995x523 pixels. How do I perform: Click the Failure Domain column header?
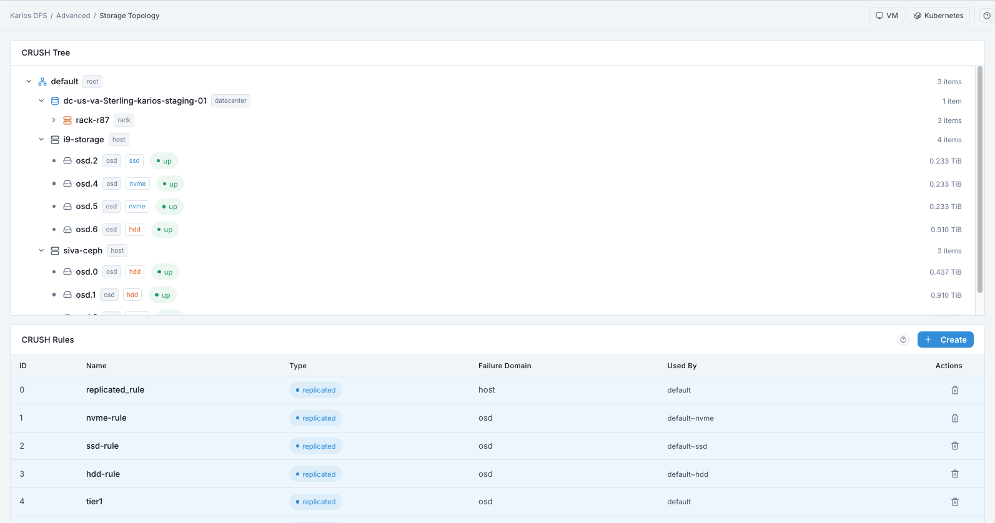(505, 366)
